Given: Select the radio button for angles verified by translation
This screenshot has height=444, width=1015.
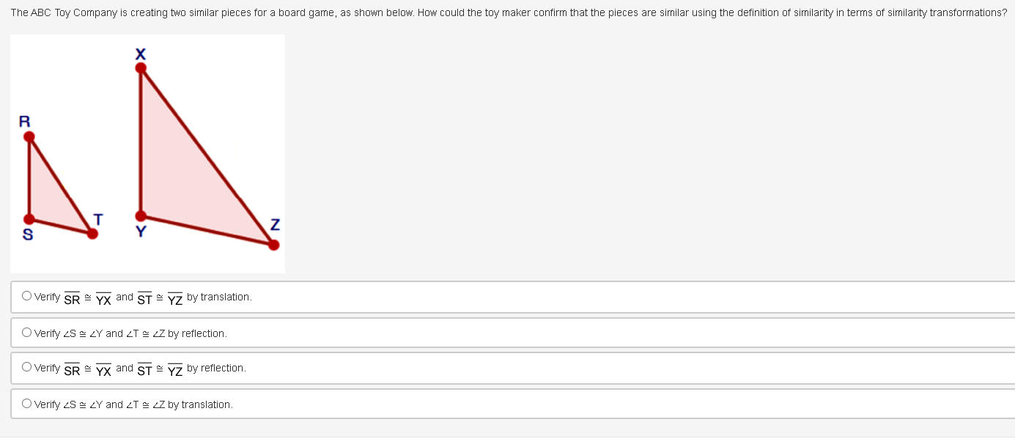Looking at the screenshot, I should 26,403.
